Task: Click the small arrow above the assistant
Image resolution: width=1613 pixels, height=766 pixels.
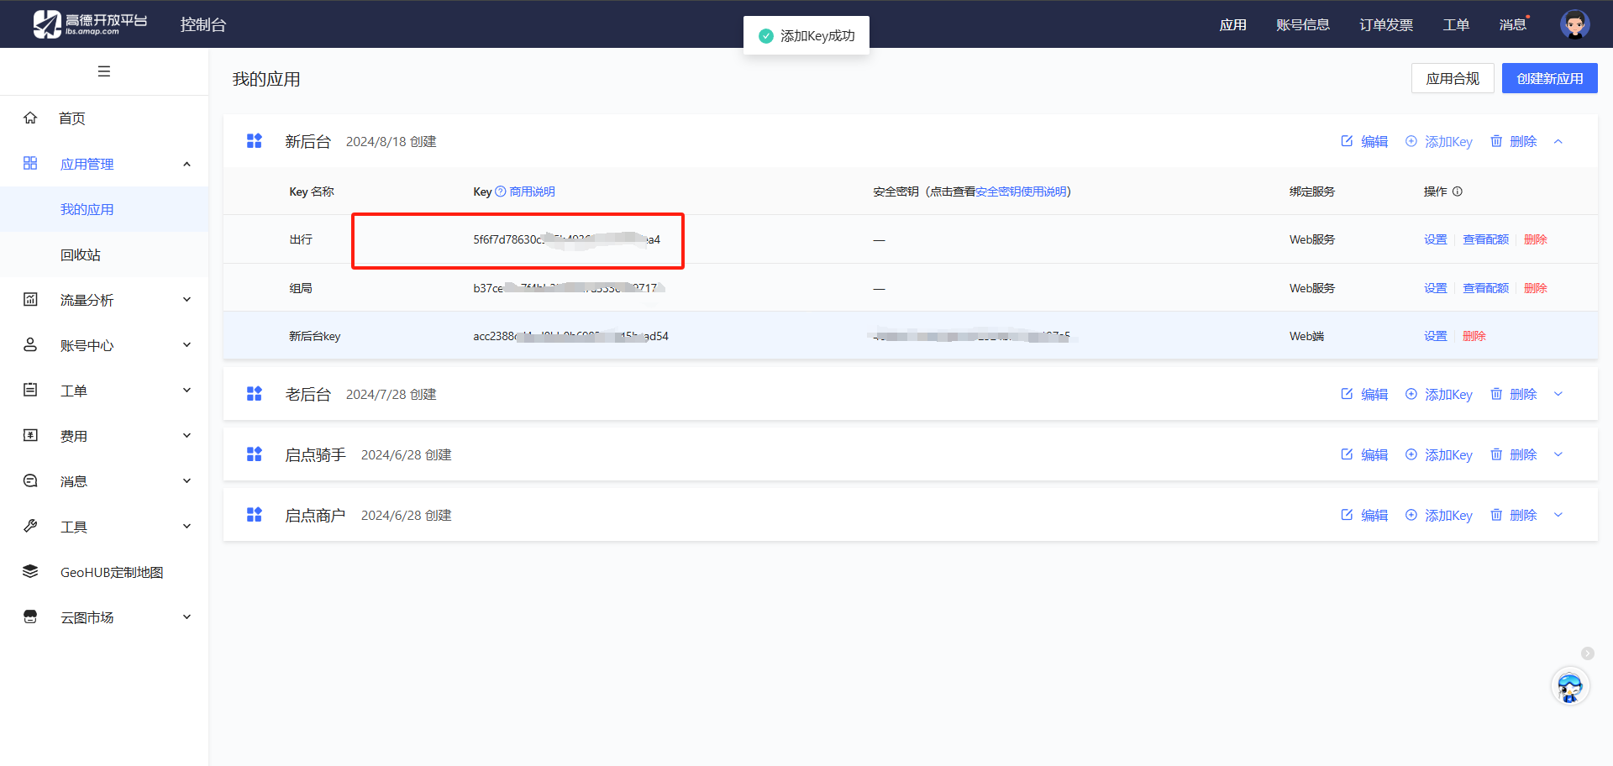Action: 1587,653
